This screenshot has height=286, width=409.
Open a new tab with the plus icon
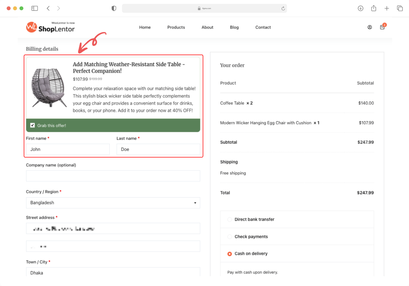387,8
